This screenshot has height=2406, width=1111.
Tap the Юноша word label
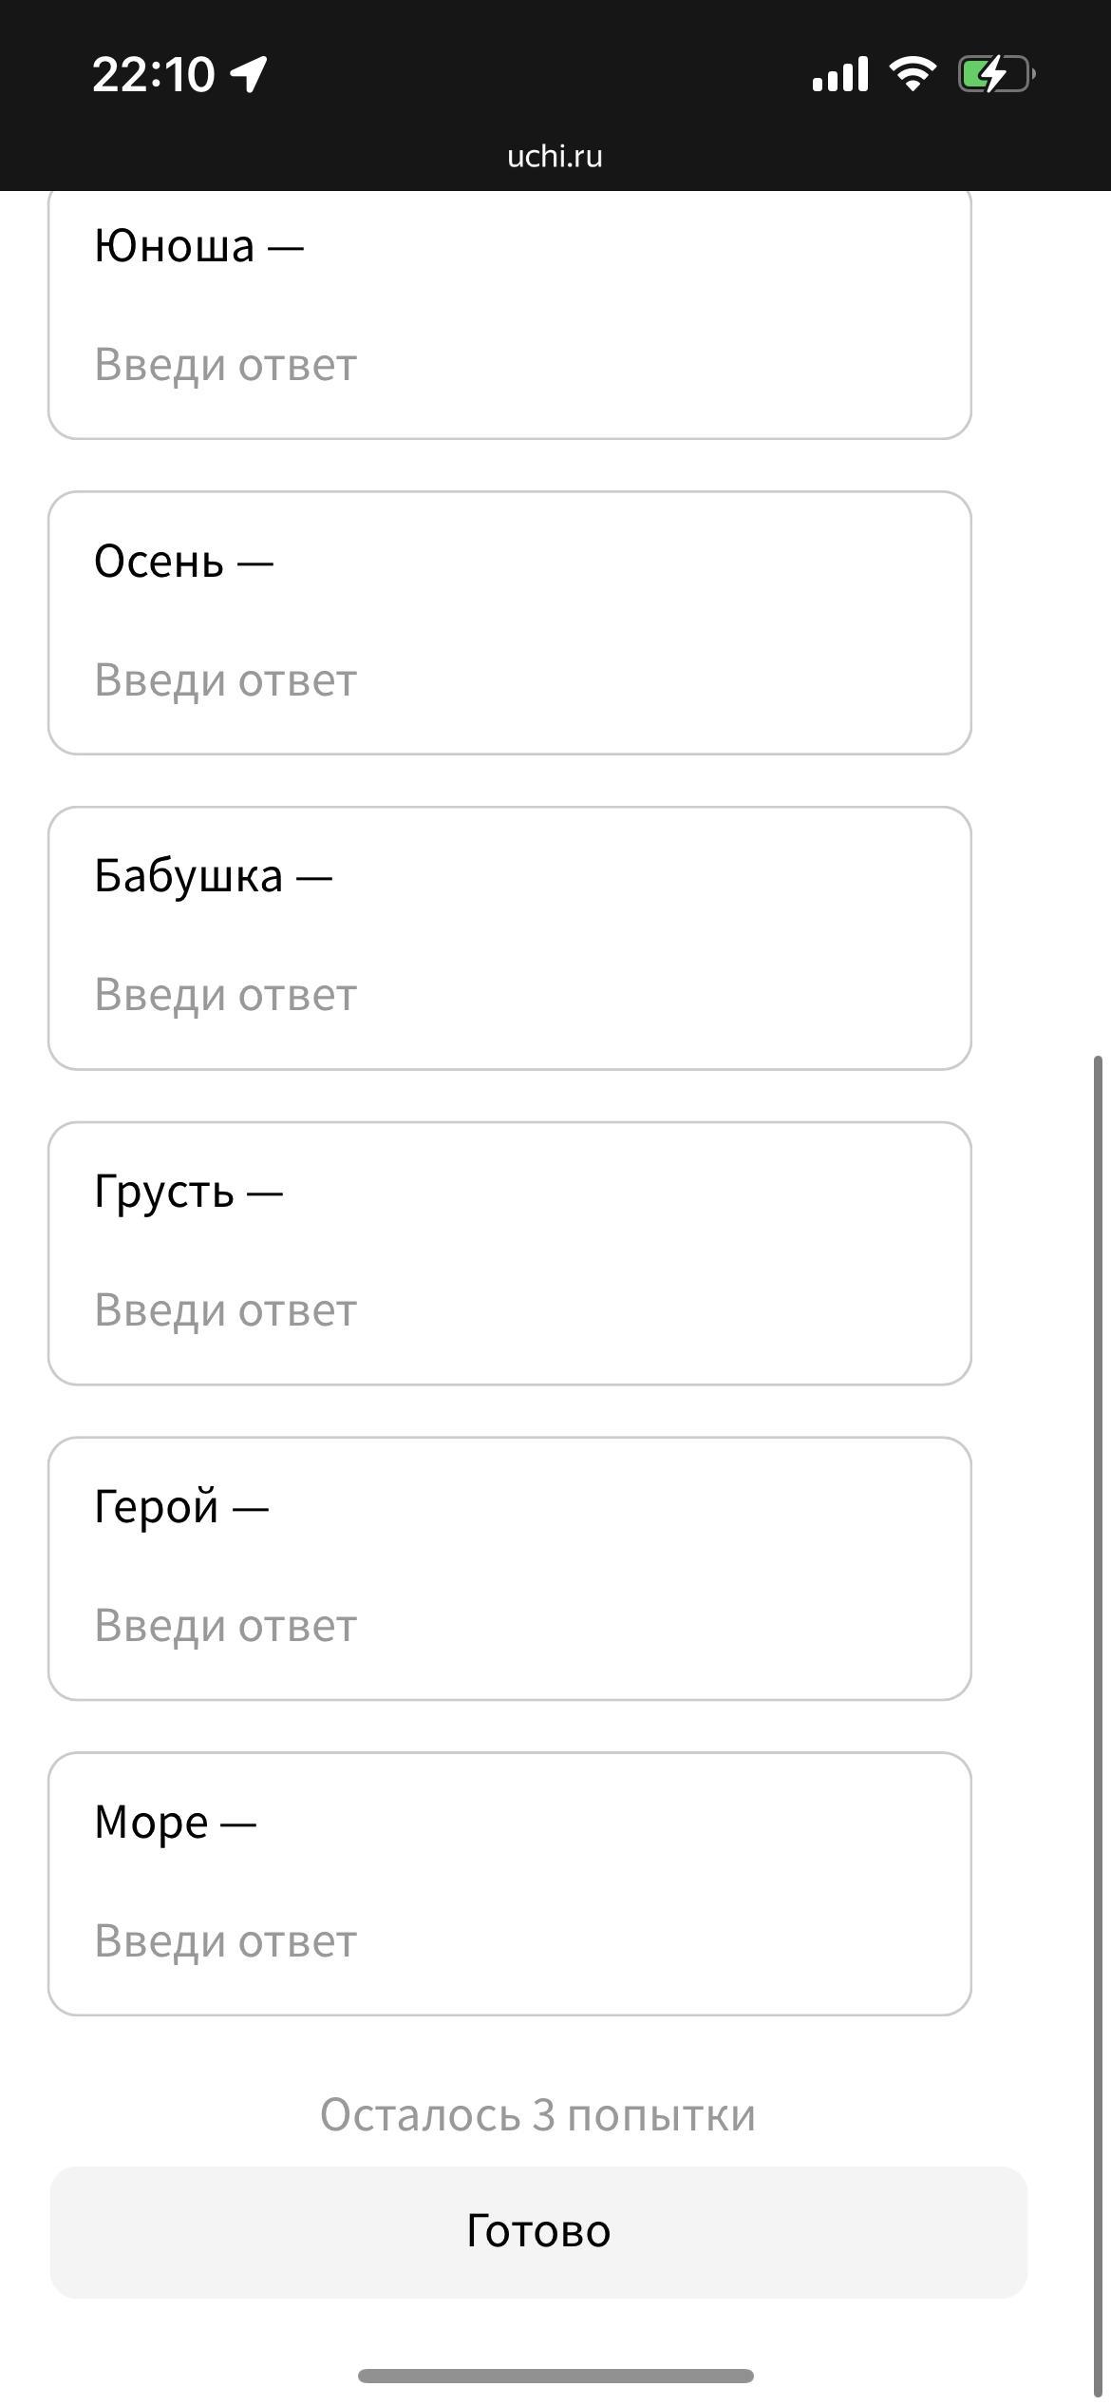coord(175,246)
